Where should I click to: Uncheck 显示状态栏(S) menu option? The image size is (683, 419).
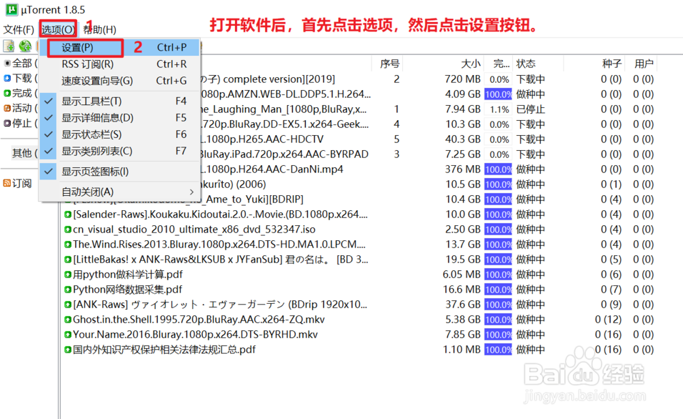(x=120, y=134)
